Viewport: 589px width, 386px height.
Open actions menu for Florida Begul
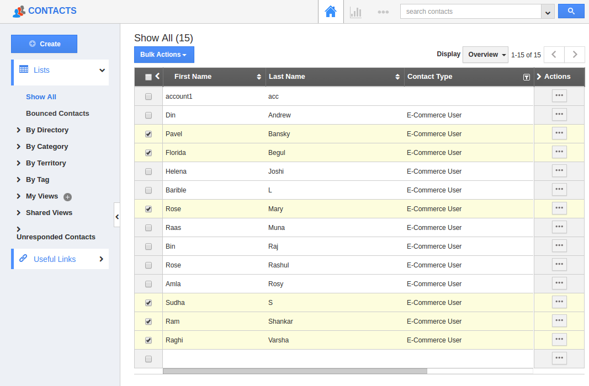(559, 152)
